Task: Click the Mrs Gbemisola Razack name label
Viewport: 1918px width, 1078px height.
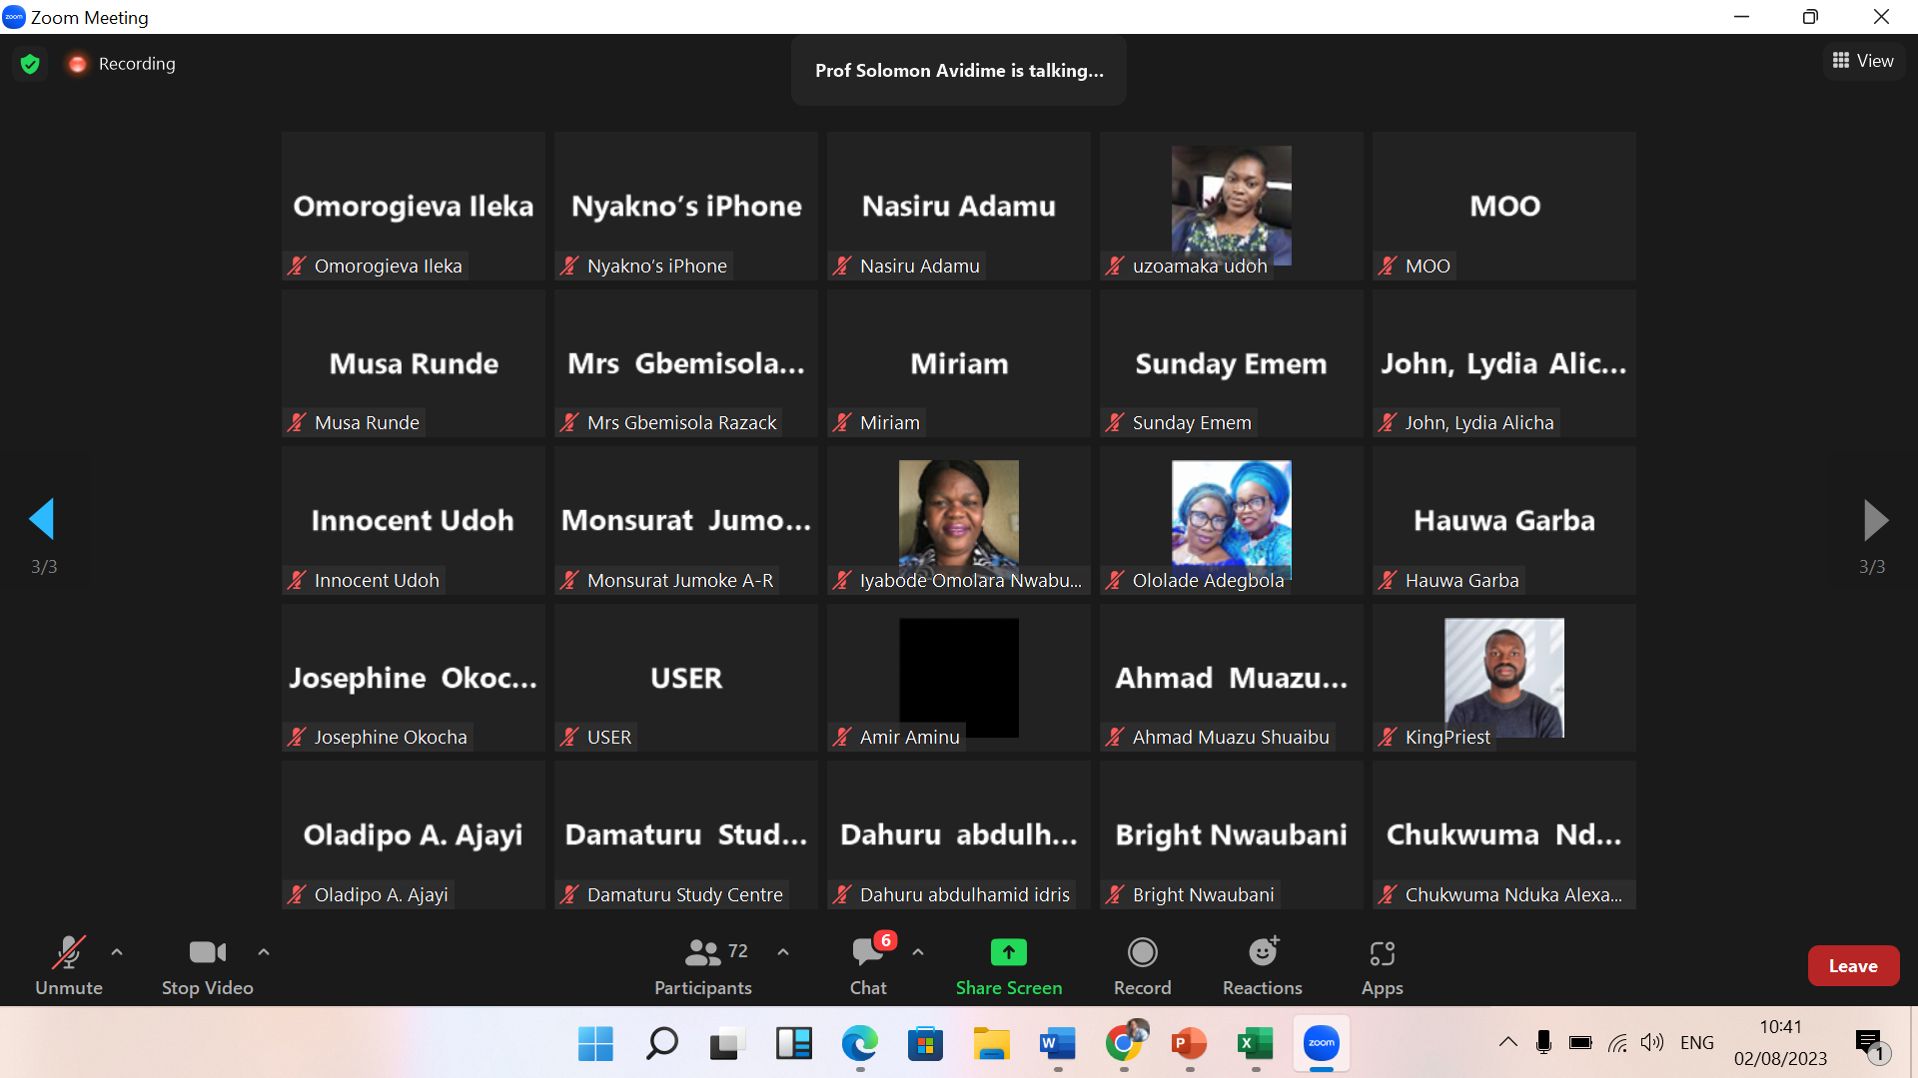Action: [x=682, y=422]
